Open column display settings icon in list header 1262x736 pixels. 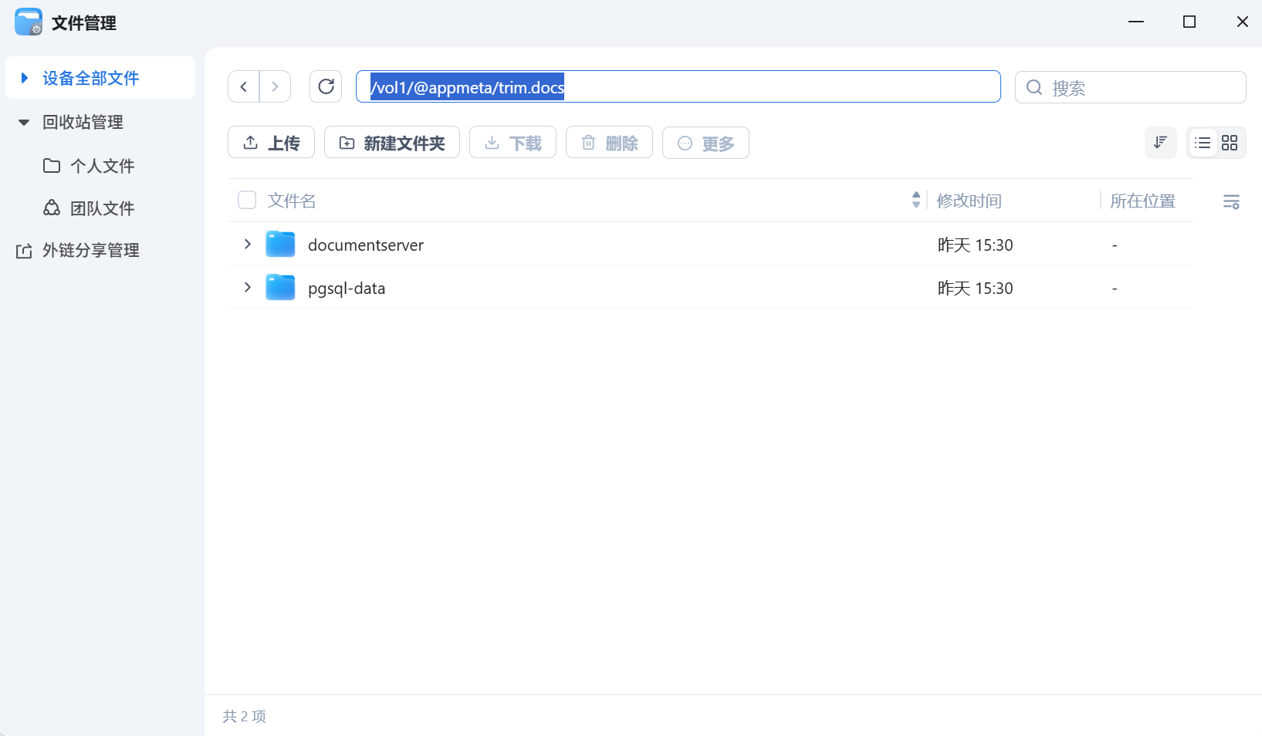pos(1232,201)
